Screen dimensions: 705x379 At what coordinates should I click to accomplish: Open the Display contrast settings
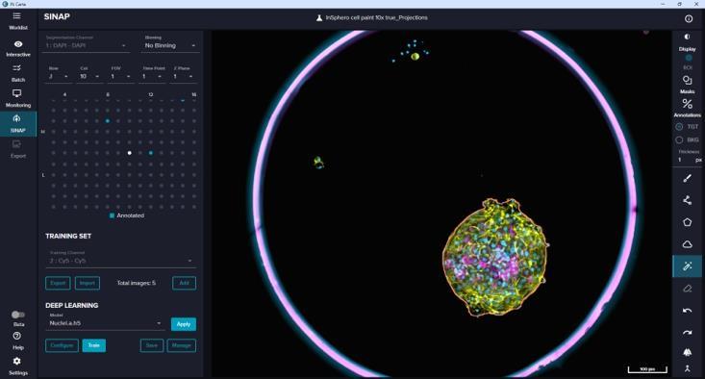coord(687,37)
